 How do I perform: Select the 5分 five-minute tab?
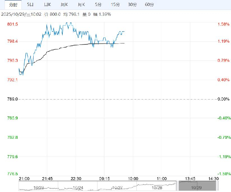click(98, 5)
